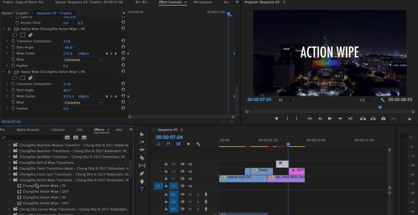
Task: Expand ChungDha SpinWipe Transition folder
Action: 9,157
